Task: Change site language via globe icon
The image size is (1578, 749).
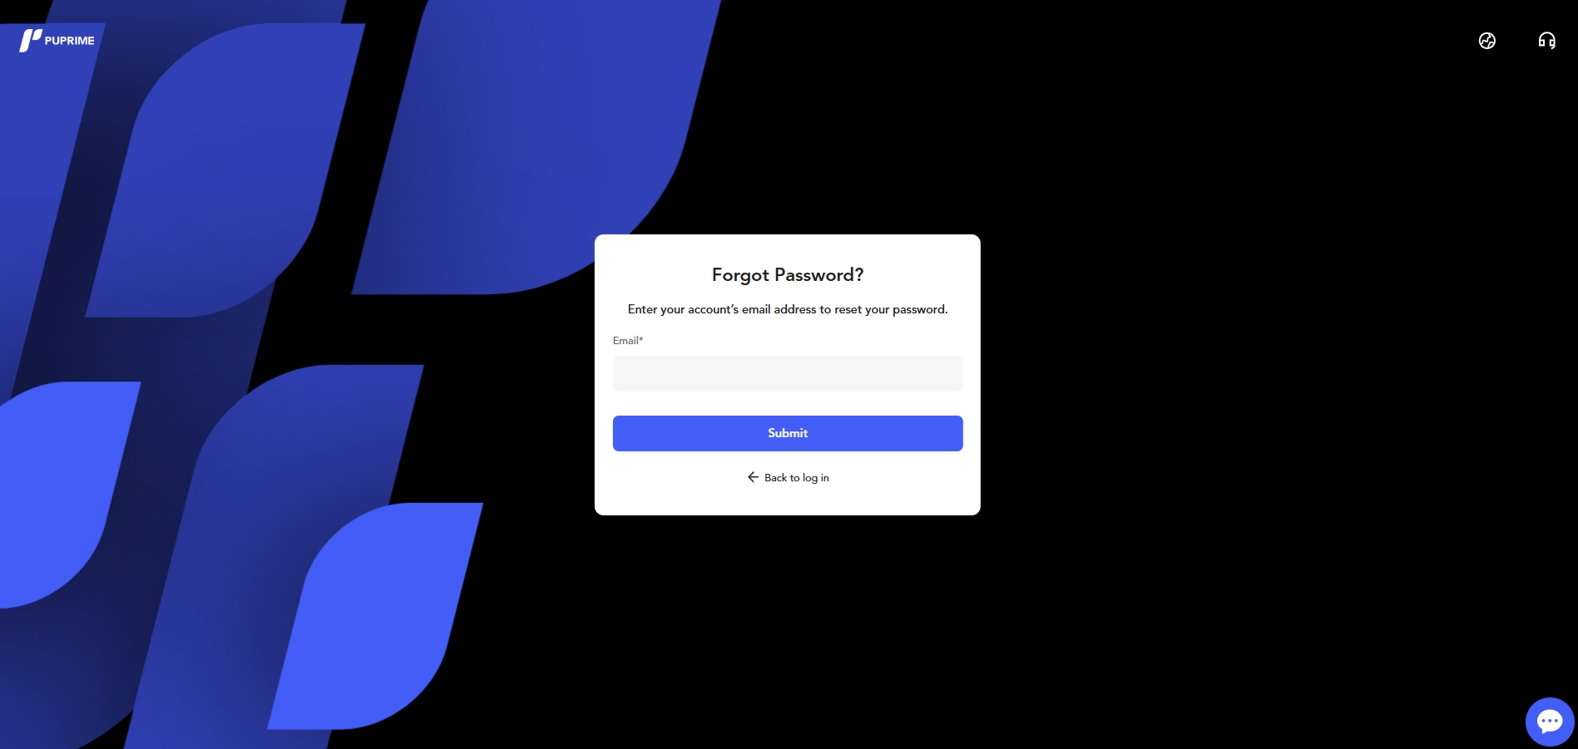Action: tap(1486, 41)
